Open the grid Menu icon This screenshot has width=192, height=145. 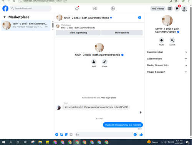pyautogui.click(x=170, y=8)
